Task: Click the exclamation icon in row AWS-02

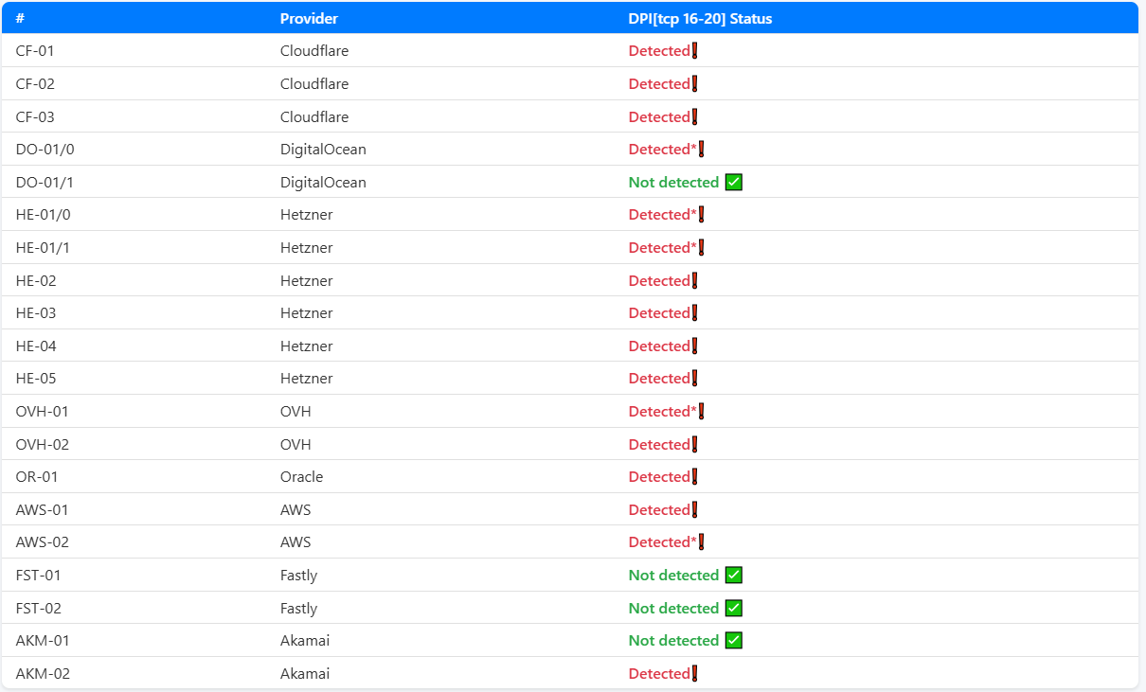Action: point(701,542)
